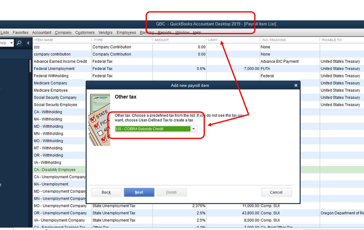Select the Medicare Company item
The height and width of the screenshot is (230, 364).
(50, 83)
